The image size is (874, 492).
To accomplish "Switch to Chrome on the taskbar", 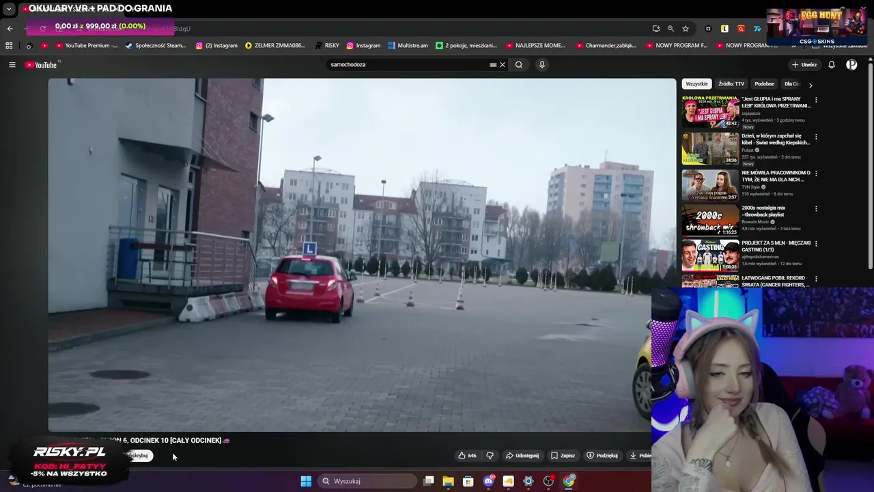I will coord(569,481).
